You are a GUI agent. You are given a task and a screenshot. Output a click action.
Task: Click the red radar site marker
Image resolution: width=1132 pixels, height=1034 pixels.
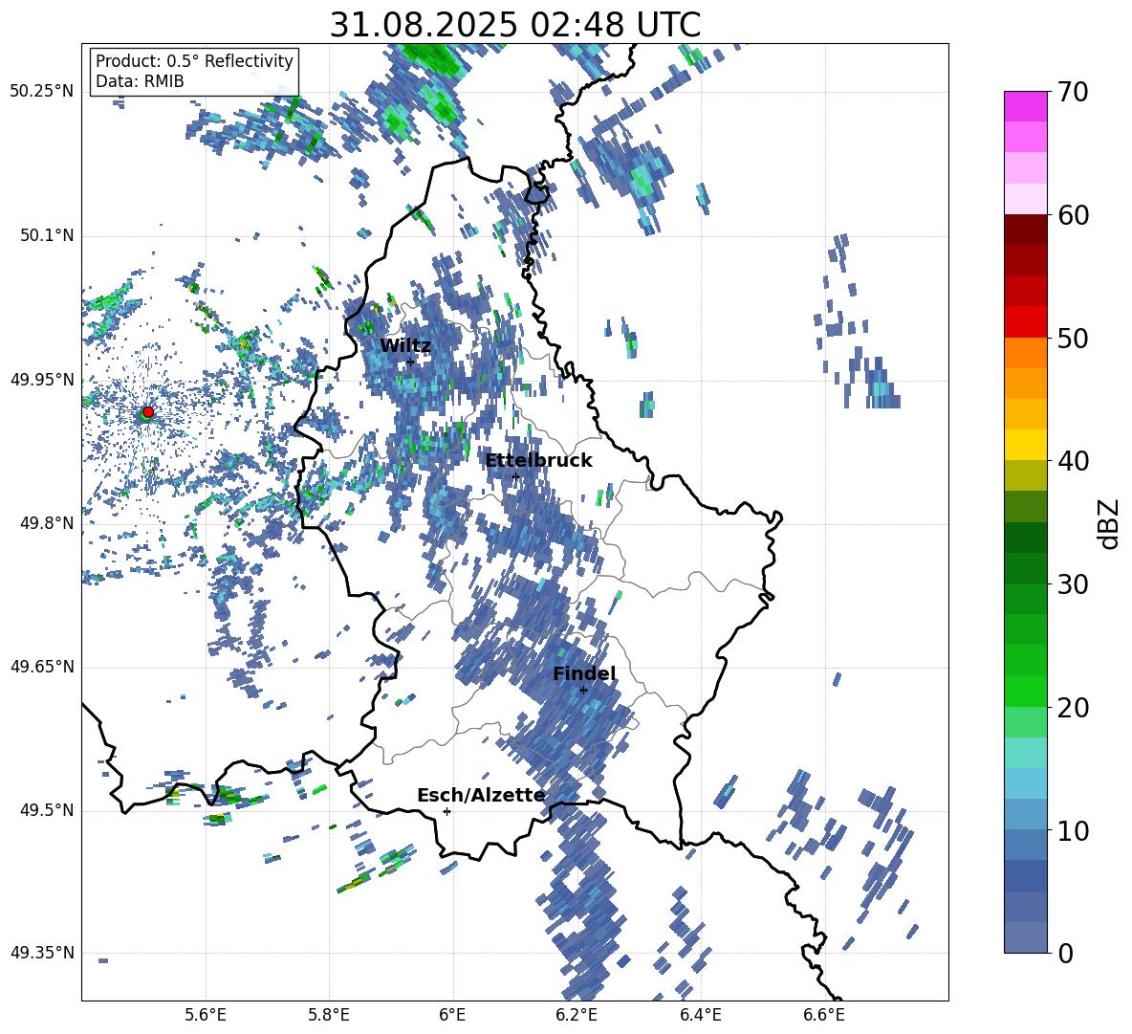[148, 411]
